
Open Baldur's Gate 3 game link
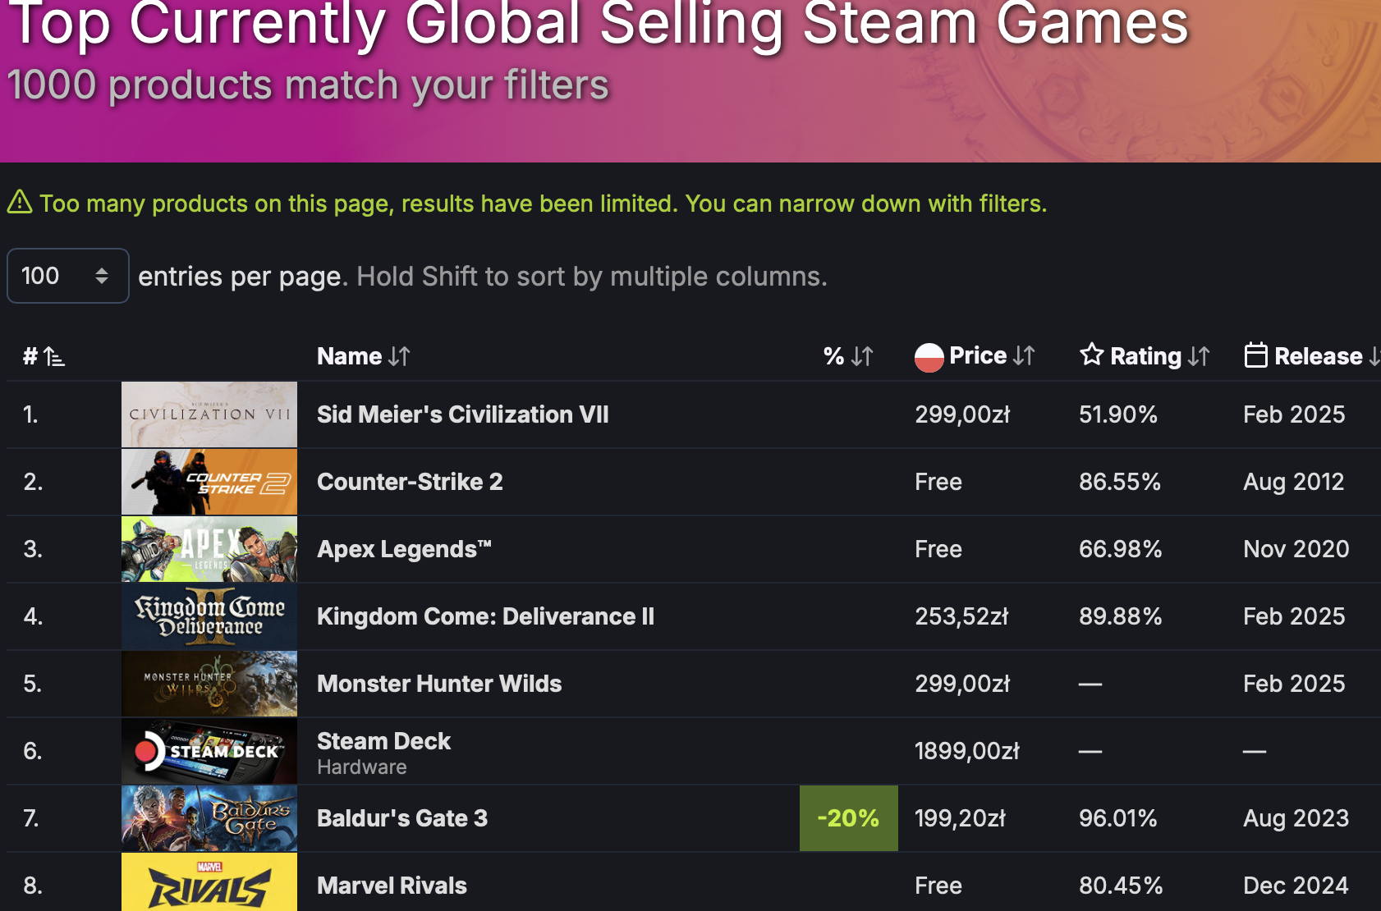(x=401, y=818)
